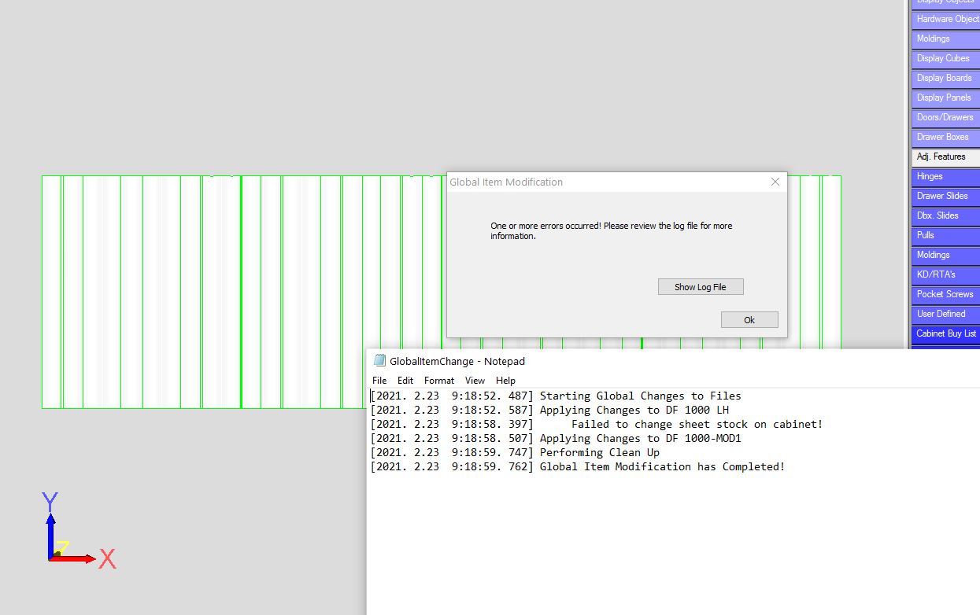Open the File menu in Notepad
The width and height of the screenshot is (980, 615).
pyautogui.click(x=379, y=381)
